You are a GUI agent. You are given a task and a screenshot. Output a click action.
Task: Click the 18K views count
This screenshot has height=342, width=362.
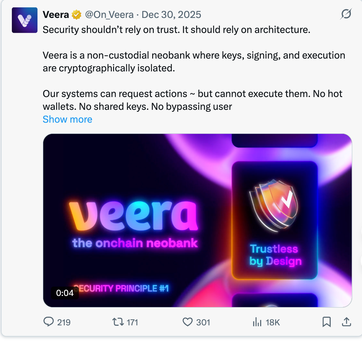pos(273,322)
